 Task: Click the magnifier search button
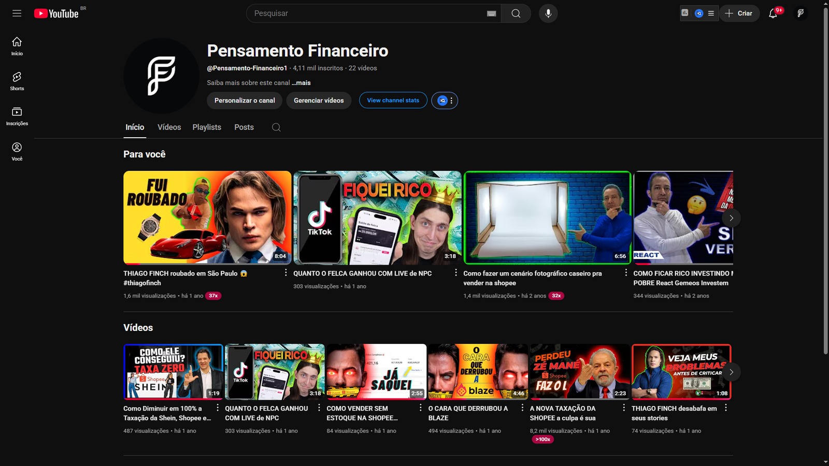point(516,13)
